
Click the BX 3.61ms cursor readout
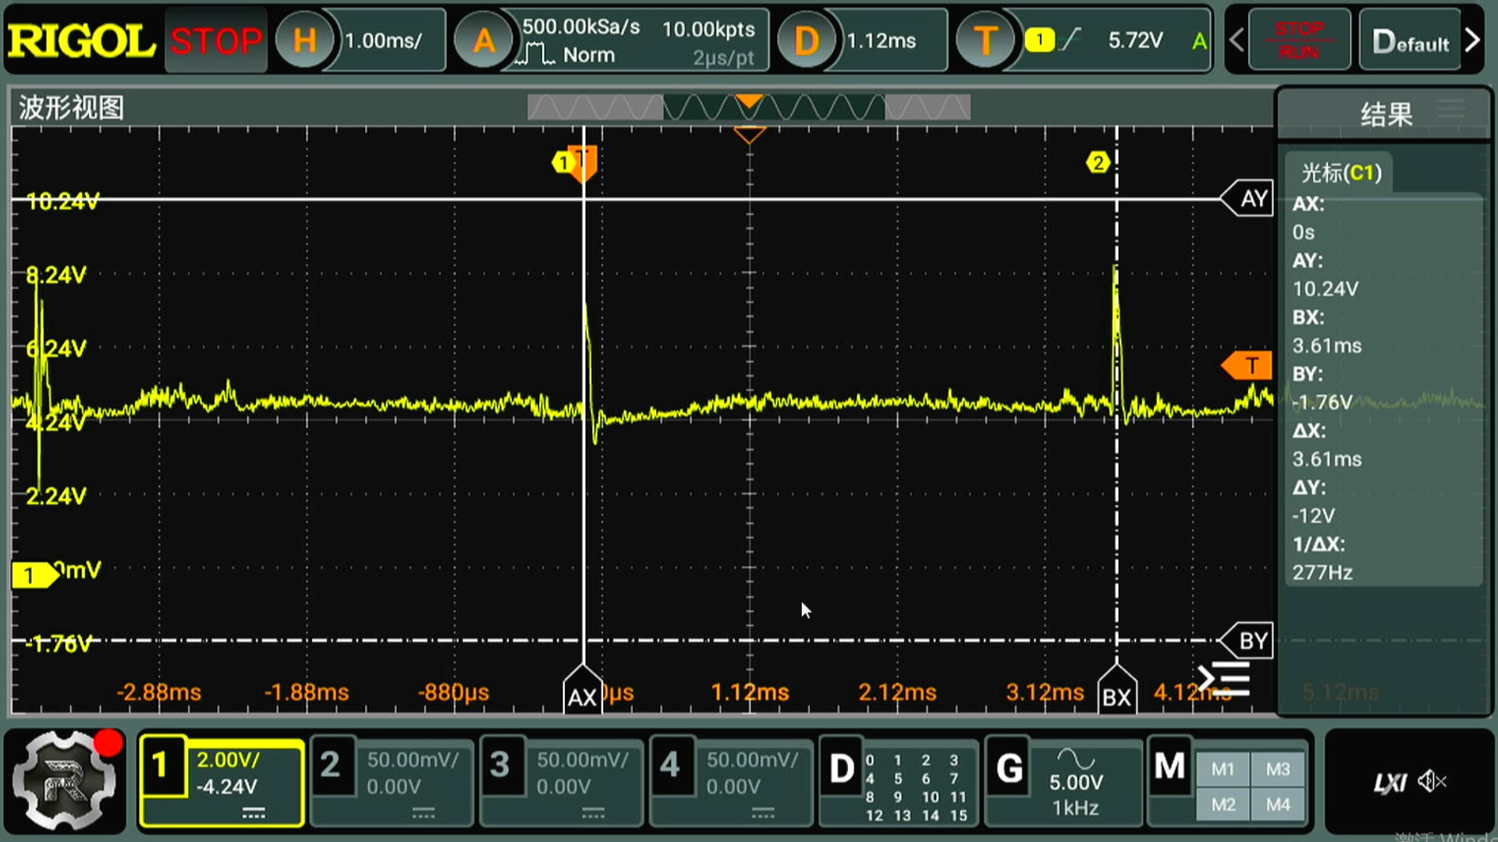tap(1326, 346)
